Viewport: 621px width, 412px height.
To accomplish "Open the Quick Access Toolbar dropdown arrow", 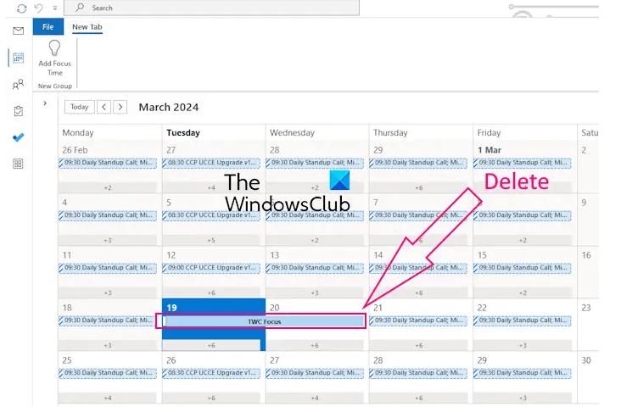I will (54, 8).
